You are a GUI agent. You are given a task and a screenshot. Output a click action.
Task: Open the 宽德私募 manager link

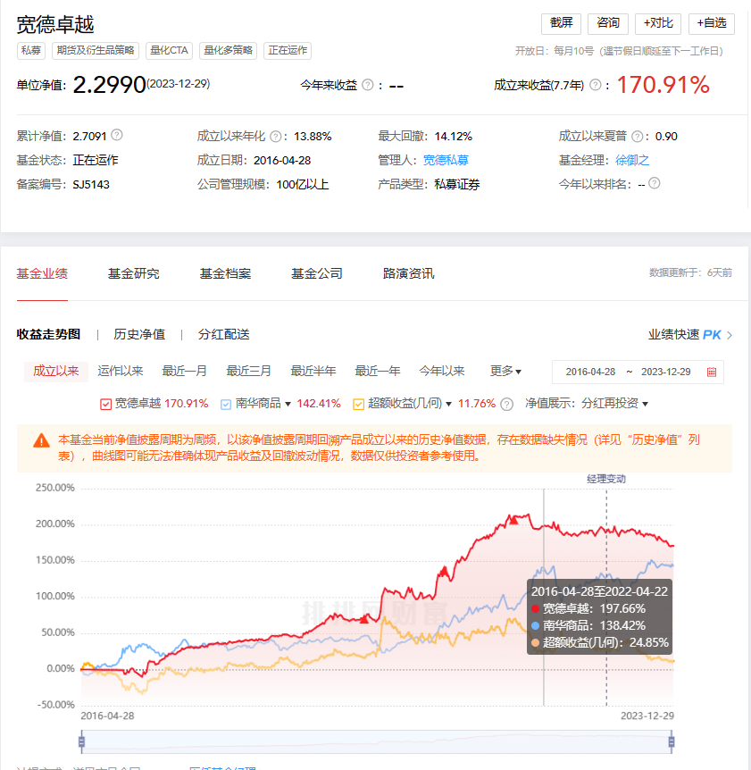click(x=446, y=160)
